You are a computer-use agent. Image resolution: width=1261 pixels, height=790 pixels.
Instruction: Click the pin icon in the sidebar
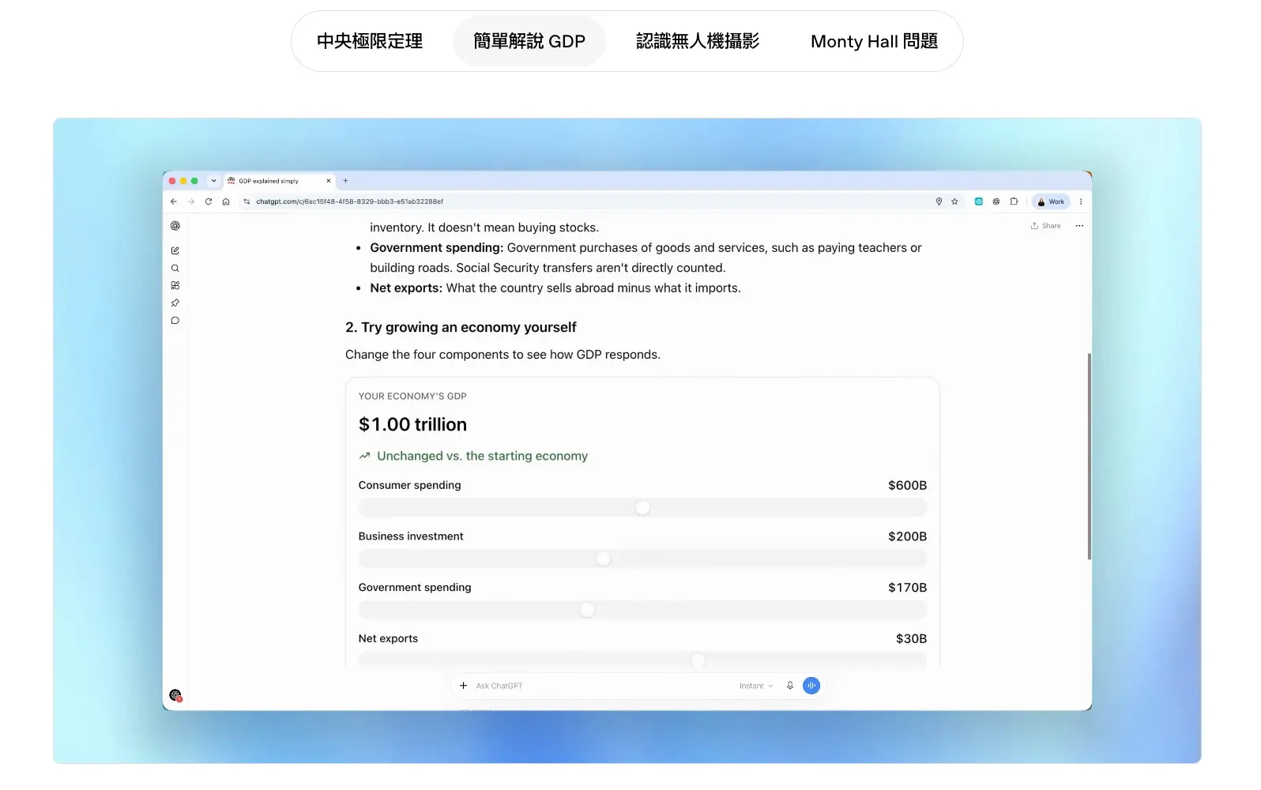click(x=175, y=303)
